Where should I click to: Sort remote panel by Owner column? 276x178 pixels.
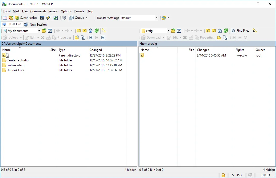coord(262,50)
